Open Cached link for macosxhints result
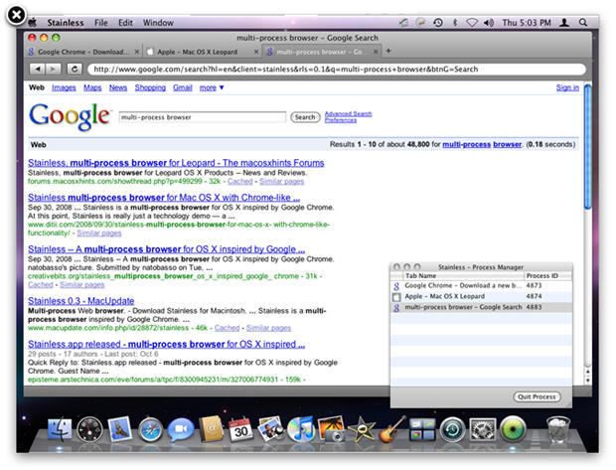 pyautogui.click(x=239, y=181)
